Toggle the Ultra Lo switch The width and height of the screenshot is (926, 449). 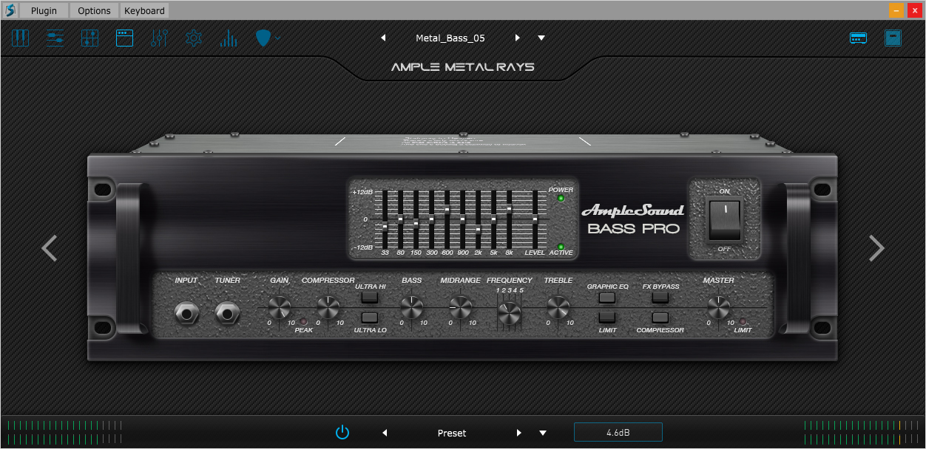pos(370,318)
